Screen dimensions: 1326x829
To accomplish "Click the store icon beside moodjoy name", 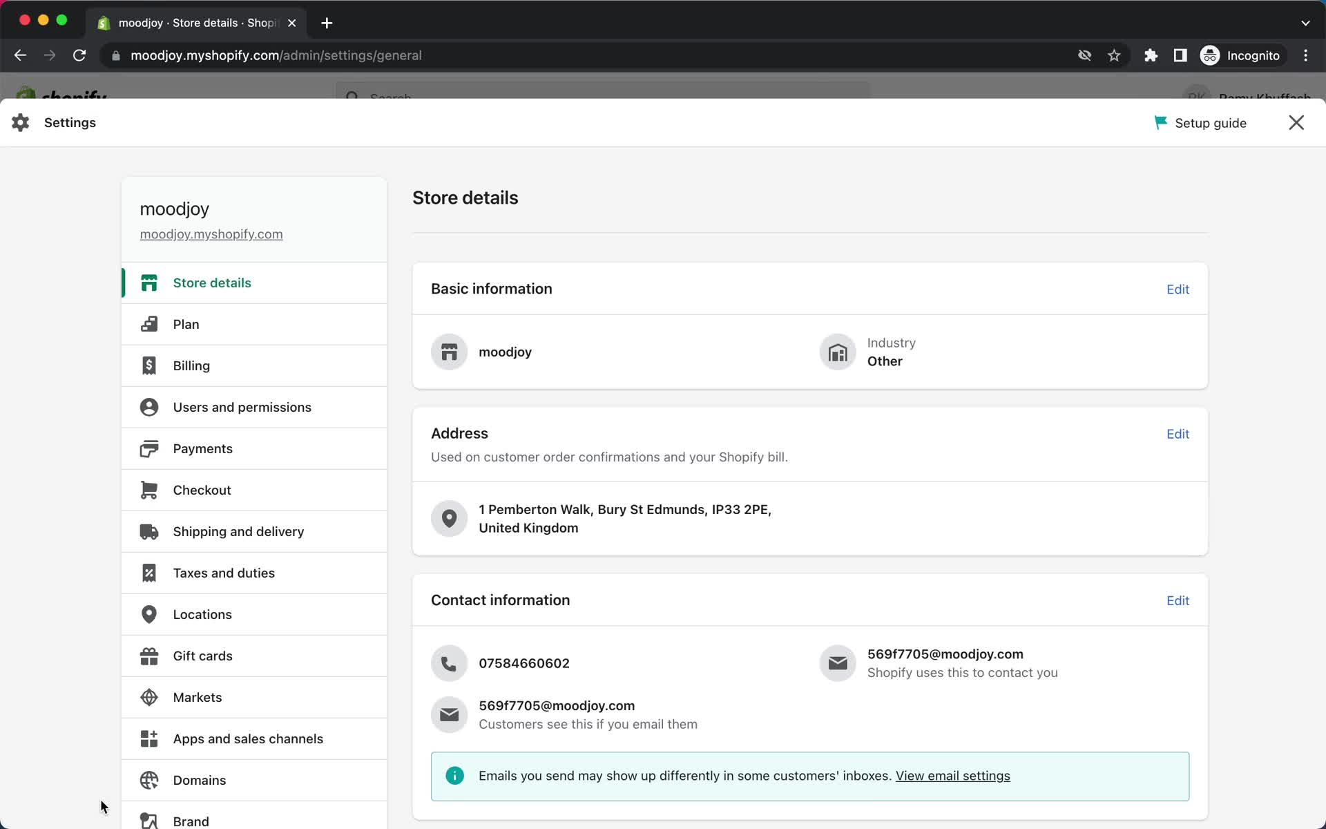I will [449, 352].
